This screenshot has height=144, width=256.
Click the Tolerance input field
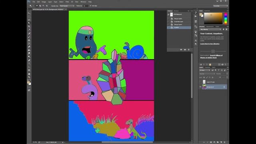(86, 6)
